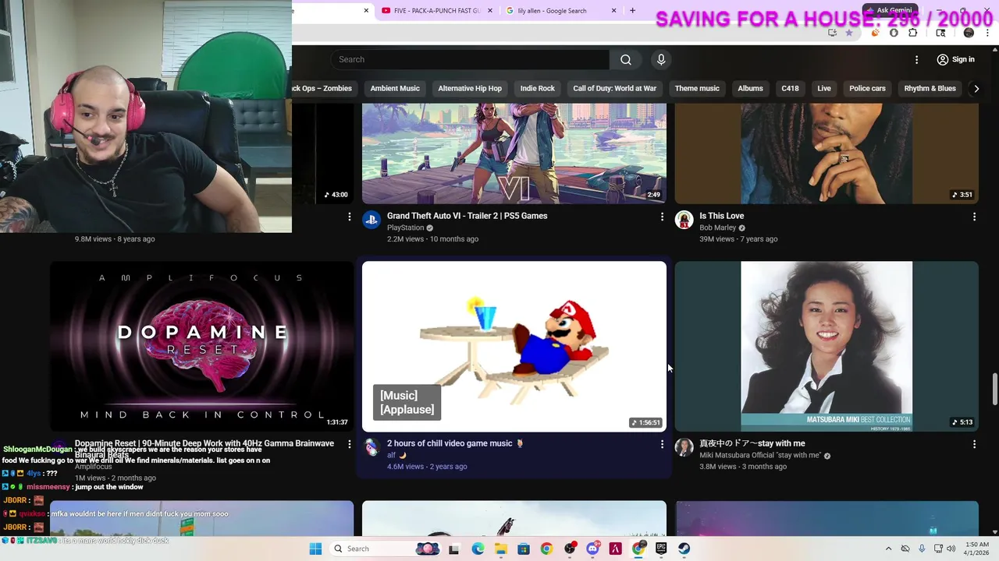Select the Police cars chip
Viewport: 999px width, 561px height.
coord(867,88)
